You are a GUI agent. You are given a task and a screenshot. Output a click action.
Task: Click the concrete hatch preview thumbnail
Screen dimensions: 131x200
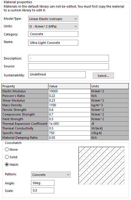[x=101, y=166]
